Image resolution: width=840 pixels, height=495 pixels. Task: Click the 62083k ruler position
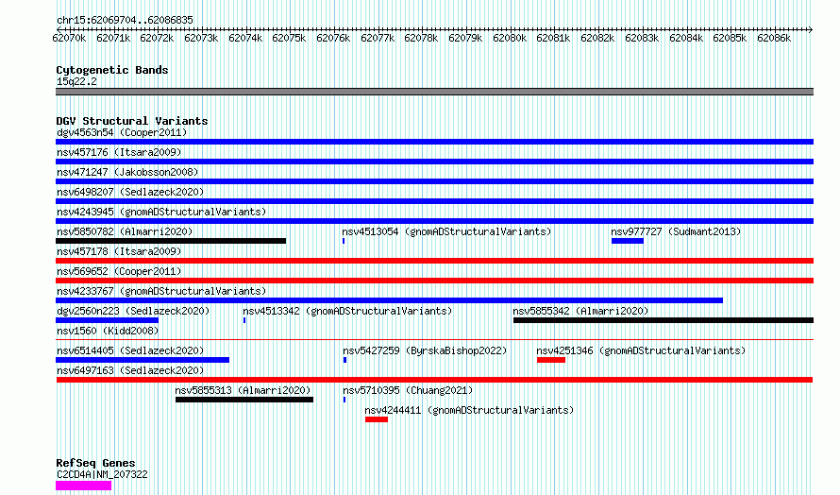(x=642, y=38)
